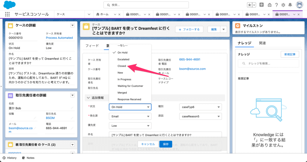Collapse the 追加情報 section

[88, 98]
